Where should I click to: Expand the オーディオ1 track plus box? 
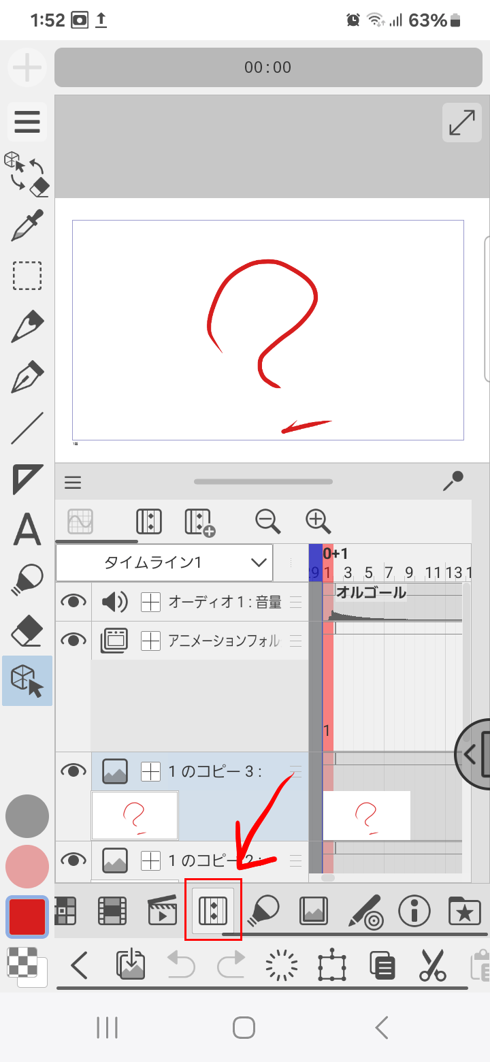[150, 601]
